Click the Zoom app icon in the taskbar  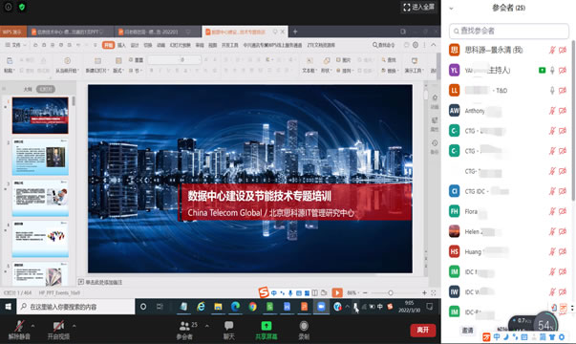tap(321, 307)
